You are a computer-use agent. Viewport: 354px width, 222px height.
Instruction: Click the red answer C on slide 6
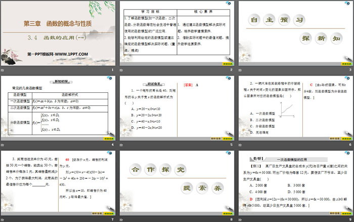[x=312, y=85]
